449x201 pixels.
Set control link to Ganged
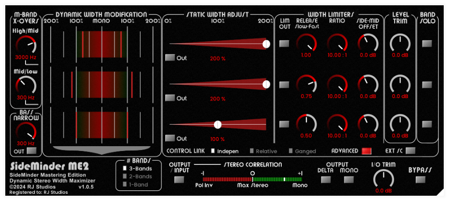click(x=291, y=151)
